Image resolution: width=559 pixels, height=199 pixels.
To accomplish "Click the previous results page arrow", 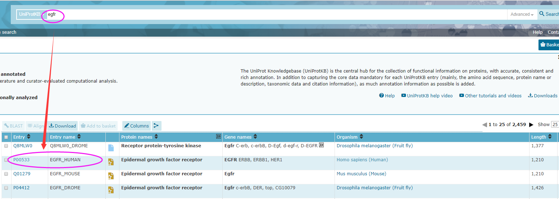I will pos(484,125).
